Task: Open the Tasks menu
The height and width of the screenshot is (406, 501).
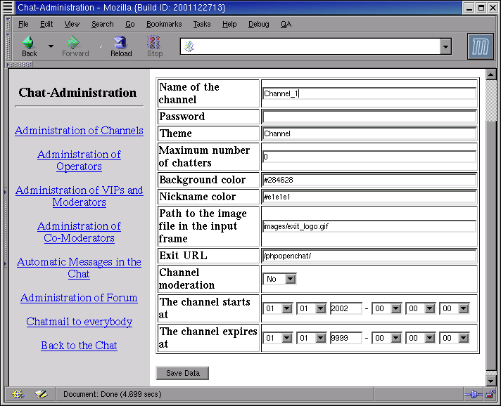Action: [x=202, y=24]
